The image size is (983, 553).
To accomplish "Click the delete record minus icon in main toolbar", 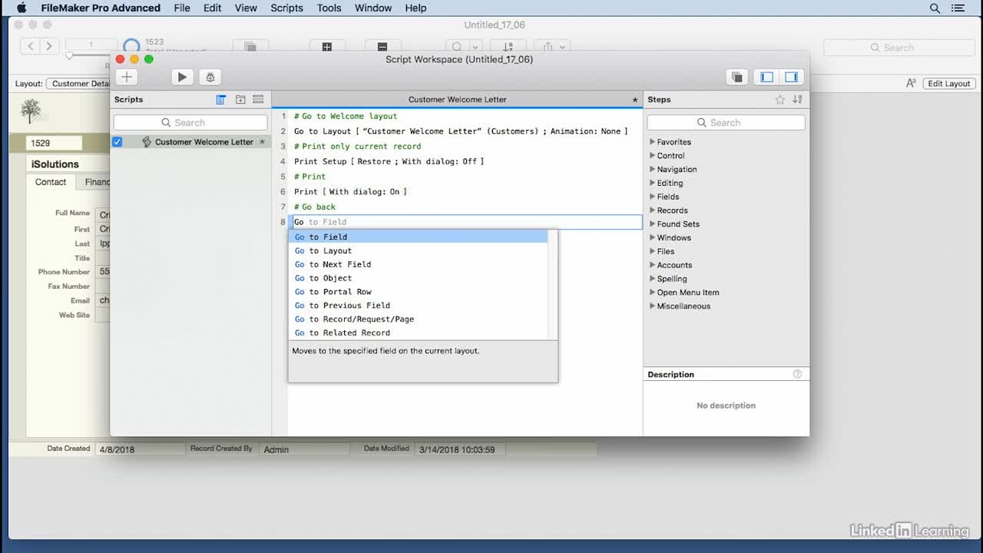I will click(382, 47).
